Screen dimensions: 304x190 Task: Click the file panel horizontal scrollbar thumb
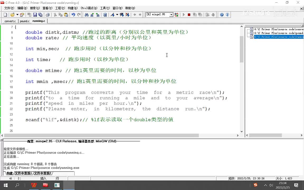click(265, 135)
